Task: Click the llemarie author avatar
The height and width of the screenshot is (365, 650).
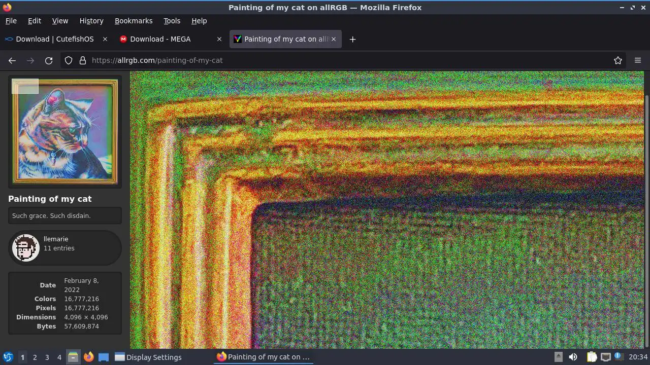Action: pos(25,248)
